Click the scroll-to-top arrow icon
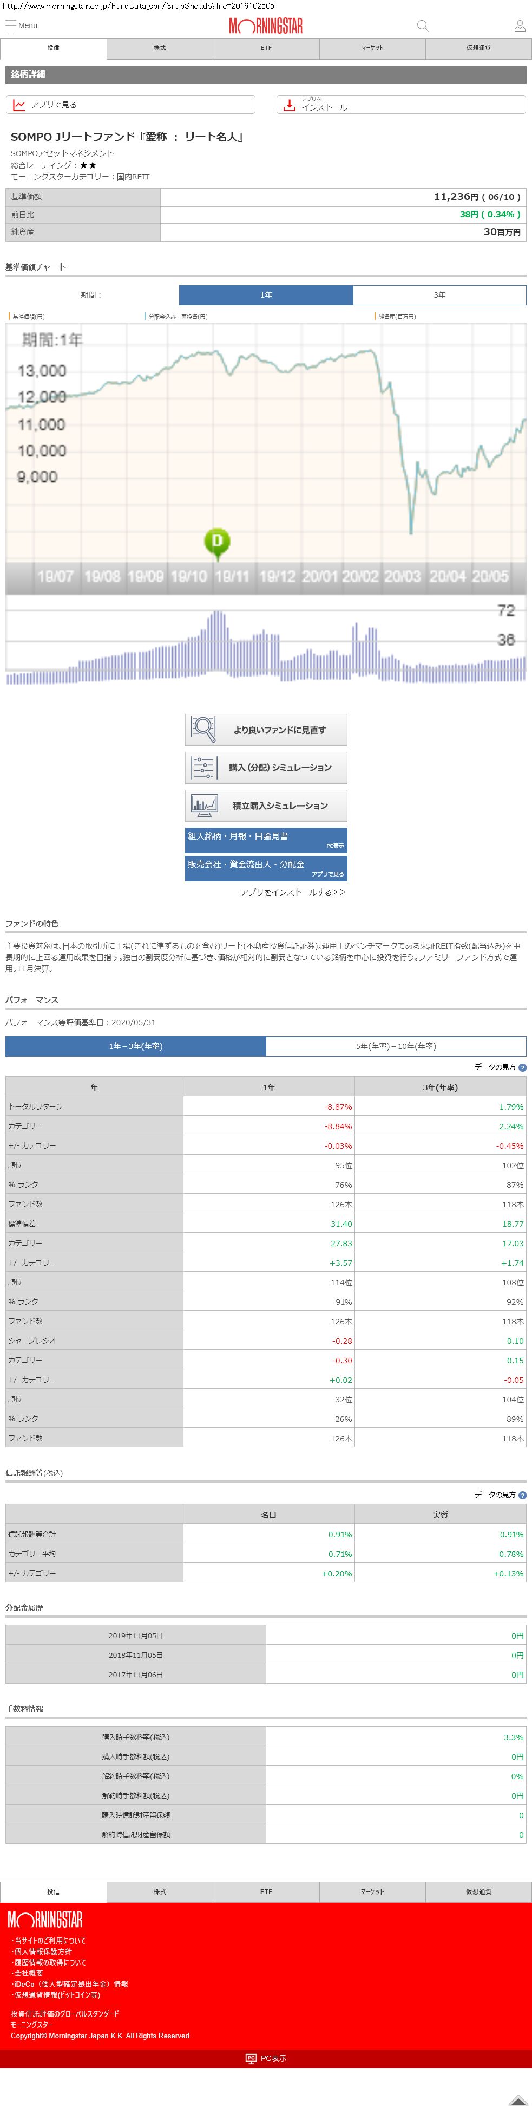 pyautogui.click(x=517, y=2098)
